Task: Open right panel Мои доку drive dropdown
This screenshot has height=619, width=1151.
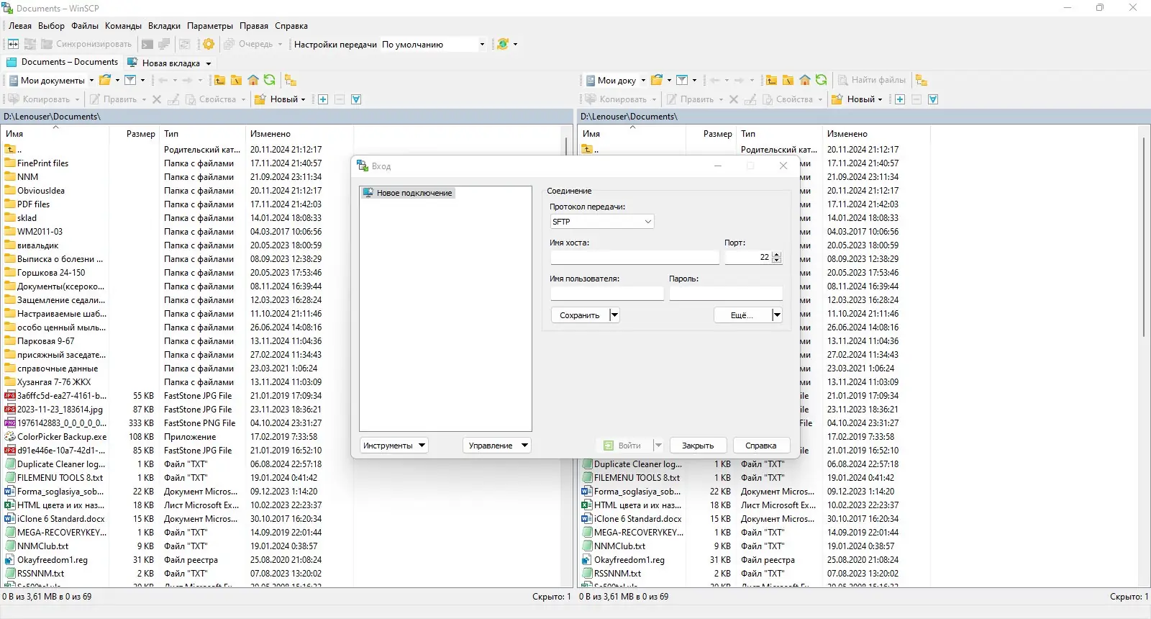Action: tap(643, 81)
